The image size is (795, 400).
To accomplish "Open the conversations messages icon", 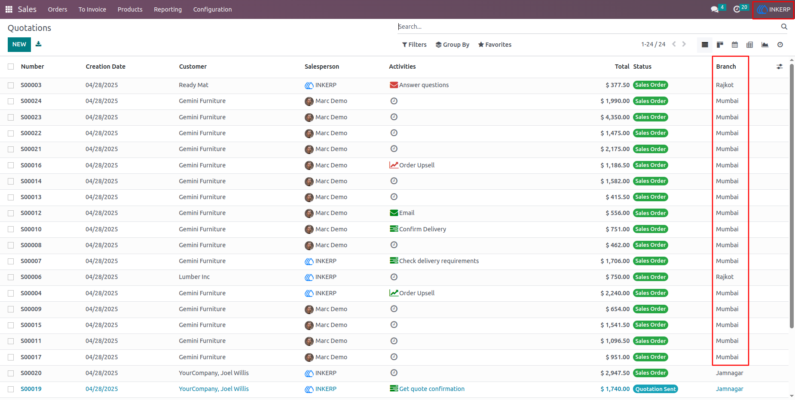I will coord(715,9).
